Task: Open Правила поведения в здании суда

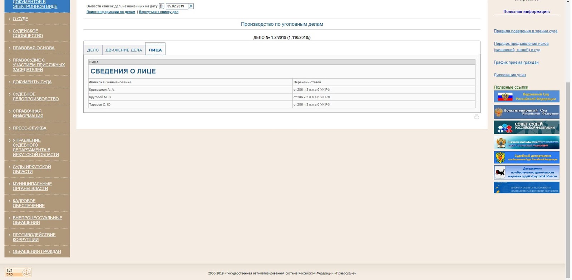Action: pyautogui.click(x=526, y=31)
